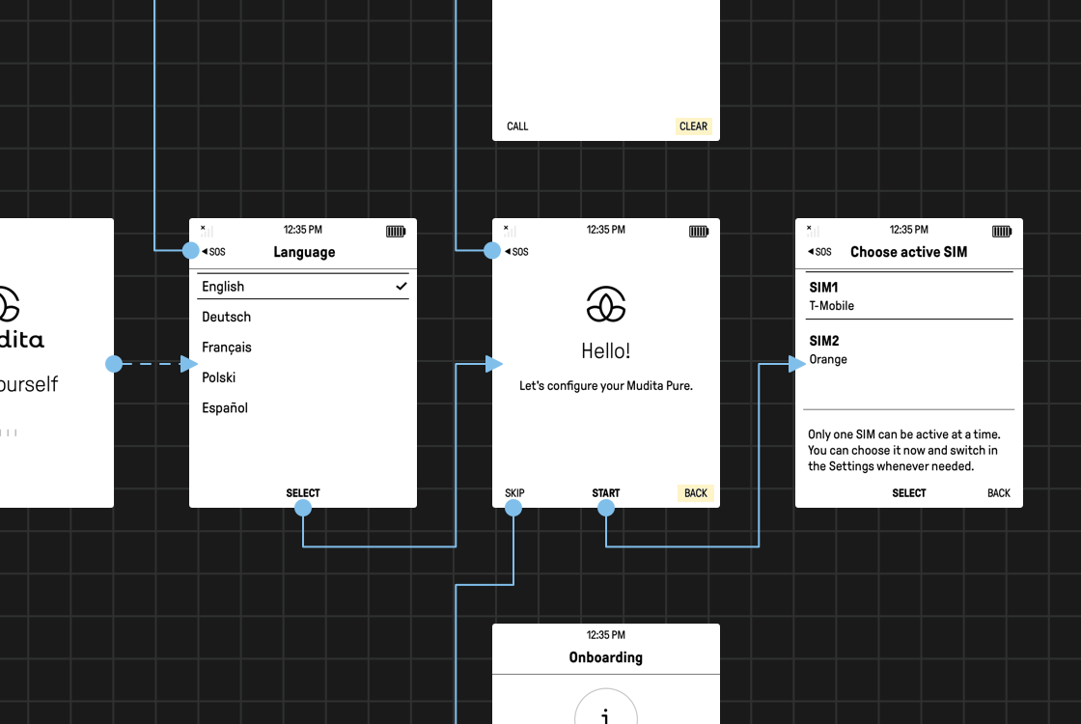Click 12:35 PM on the Hello screen

point(605,230)
